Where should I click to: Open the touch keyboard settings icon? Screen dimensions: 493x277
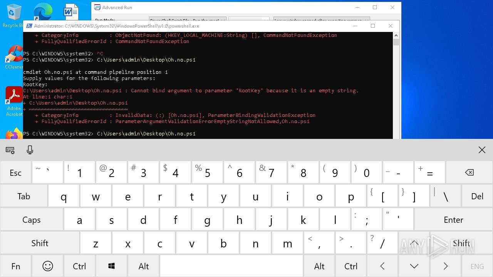(x=10, y=150)
